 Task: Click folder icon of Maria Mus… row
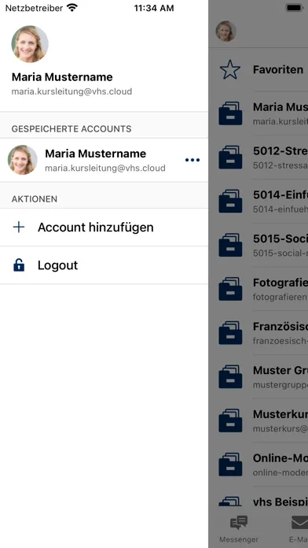tap(230, 113)
